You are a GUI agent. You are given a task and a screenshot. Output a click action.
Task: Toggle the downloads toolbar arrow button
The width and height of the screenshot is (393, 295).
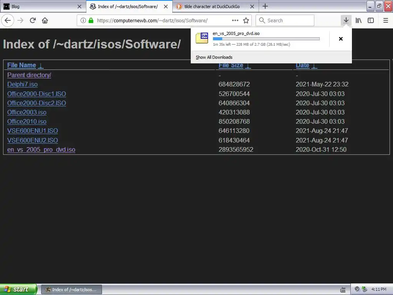coord(346,20)
